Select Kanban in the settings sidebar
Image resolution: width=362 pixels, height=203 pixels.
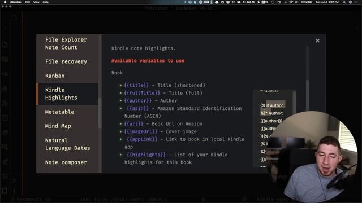[x=55, y=76]
